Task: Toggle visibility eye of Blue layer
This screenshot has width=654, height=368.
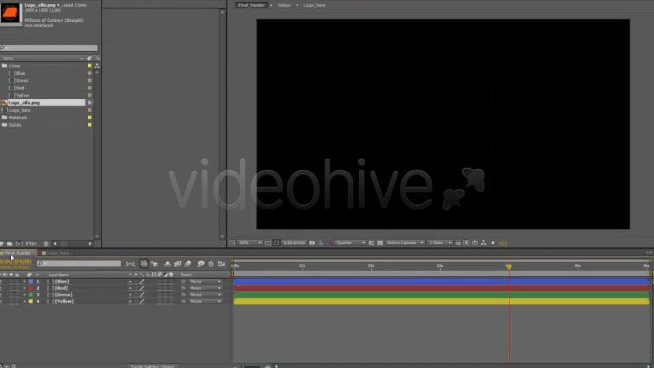Action: click(x=1, y=281)
